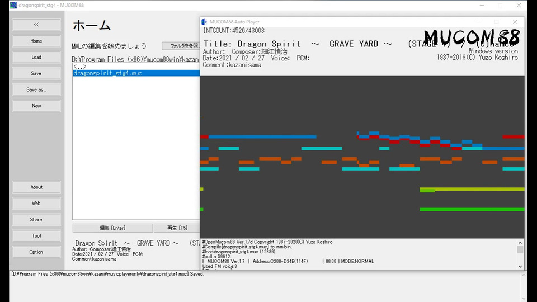Viewport: 537px width, 302px height.
Task: Close the MUCOM88 Auto Player window
Action: point(515,22)
